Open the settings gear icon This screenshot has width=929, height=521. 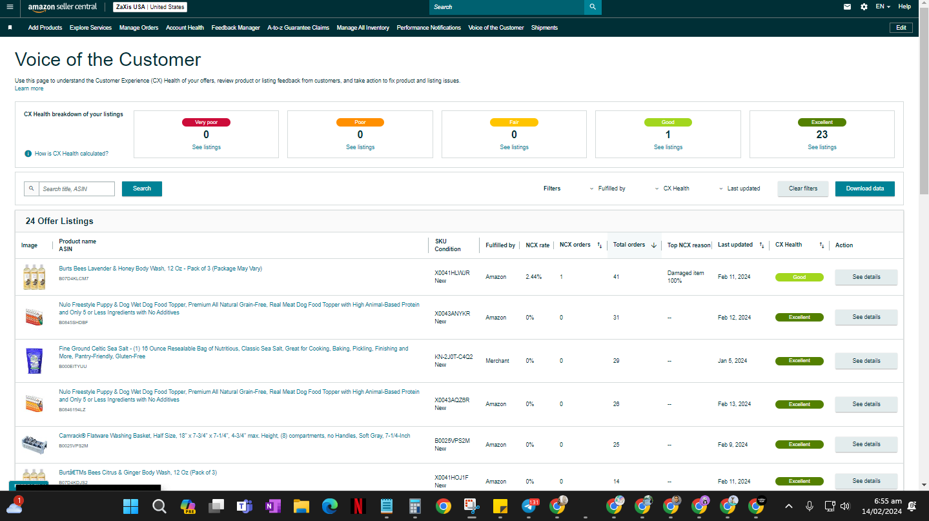[x=864, y=7]
